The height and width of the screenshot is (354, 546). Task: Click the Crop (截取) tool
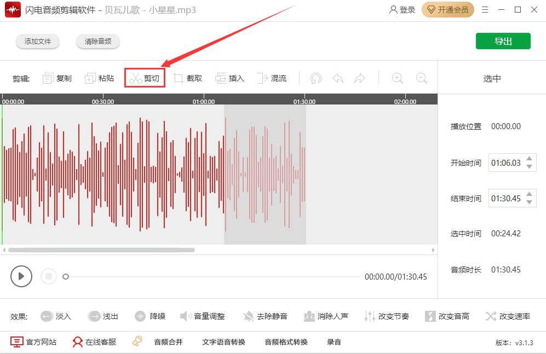(x=188, y=78)
